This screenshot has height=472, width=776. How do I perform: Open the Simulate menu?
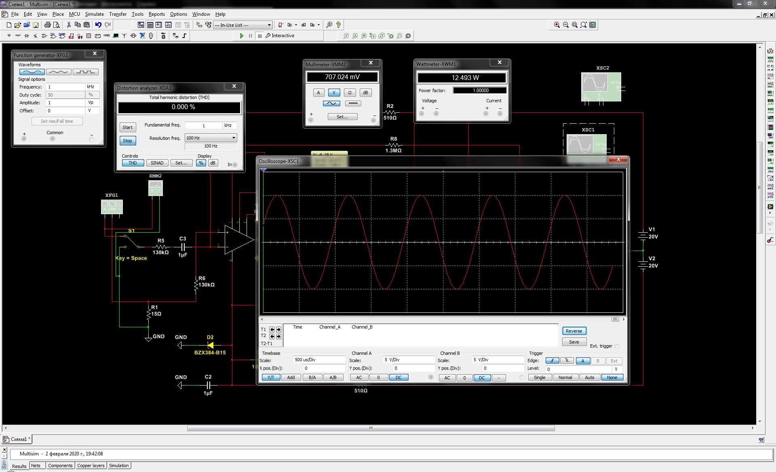pyautogui.click(x=94, y=14)
